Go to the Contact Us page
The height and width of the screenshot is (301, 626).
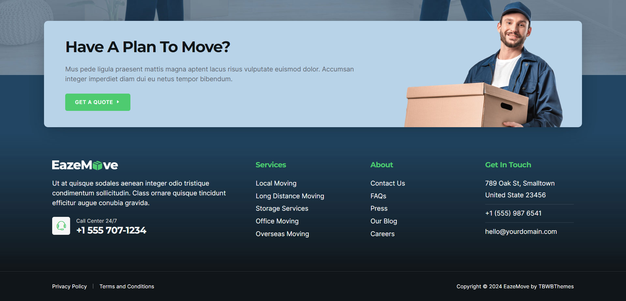pyautogui.click(x=387, y=183)
